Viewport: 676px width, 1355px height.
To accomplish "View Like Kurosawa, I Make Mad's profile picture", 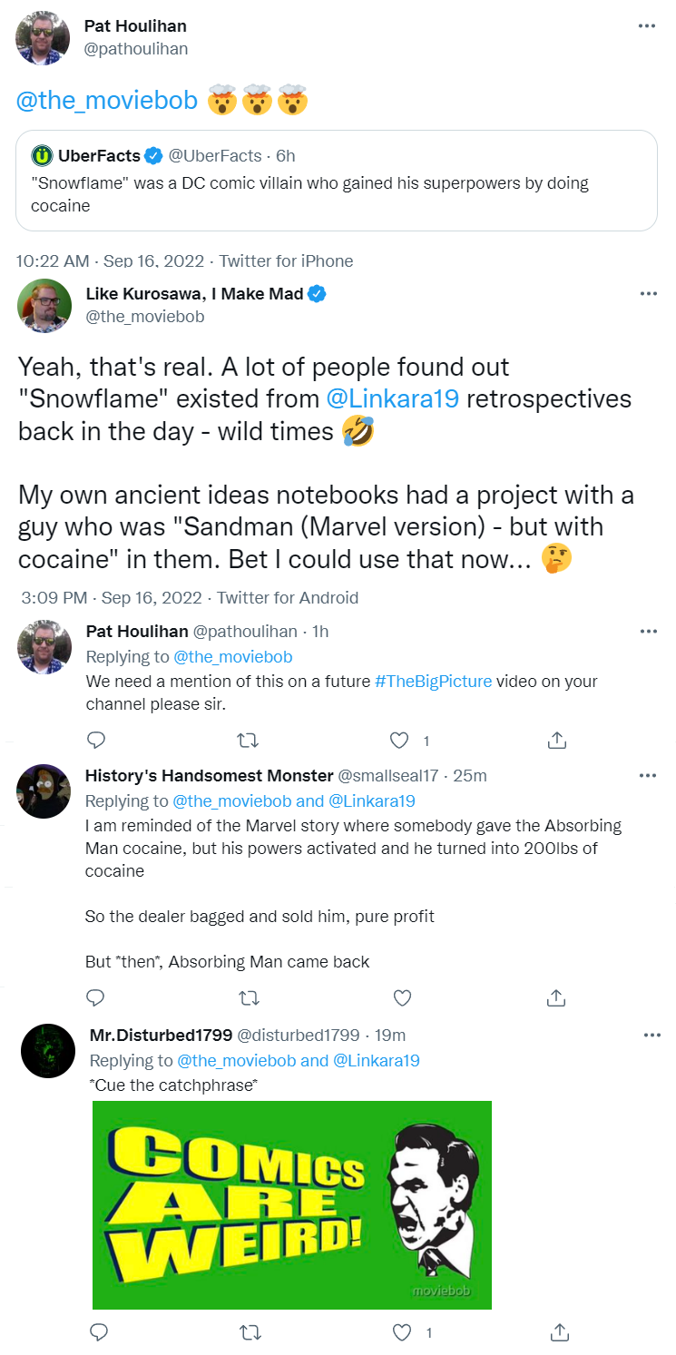I will click(x=44, y=307).
